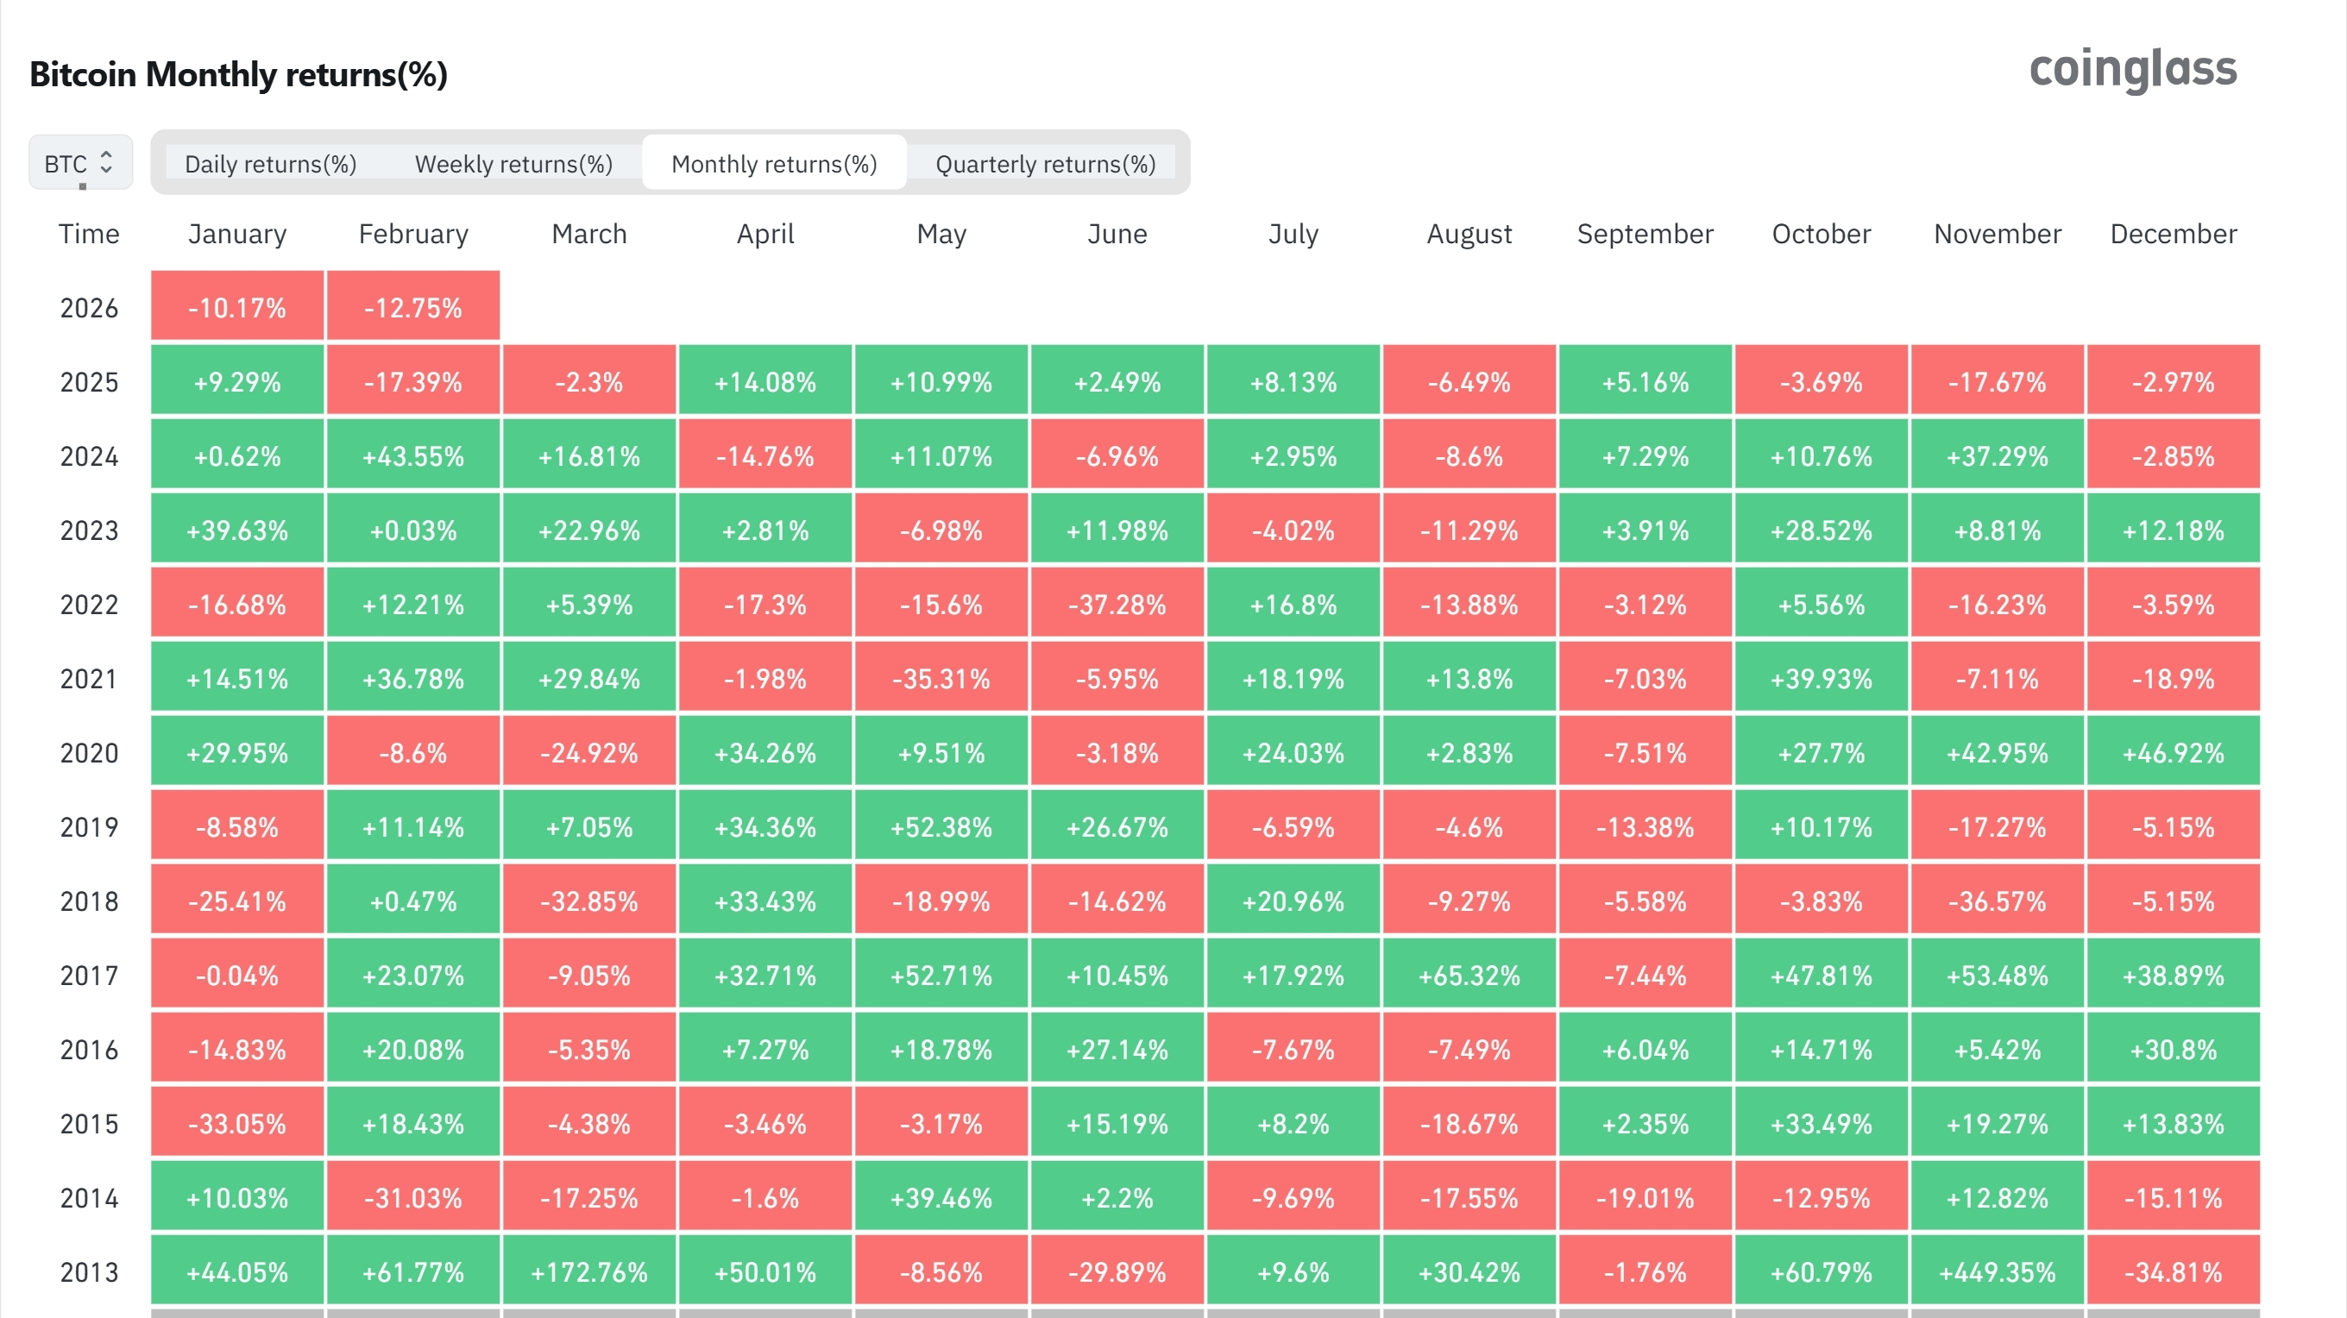Click the 2019 May +52.38% cell
The height and width of the screenshot is (1318, 2347).
tap(941, 826)
